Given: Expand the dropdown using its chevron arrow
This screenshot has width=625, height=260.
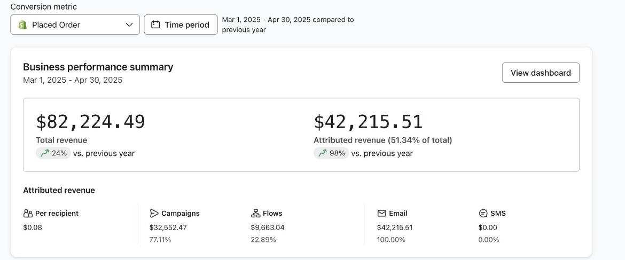Looking at the screenshot, I should [x=129, y=25].
